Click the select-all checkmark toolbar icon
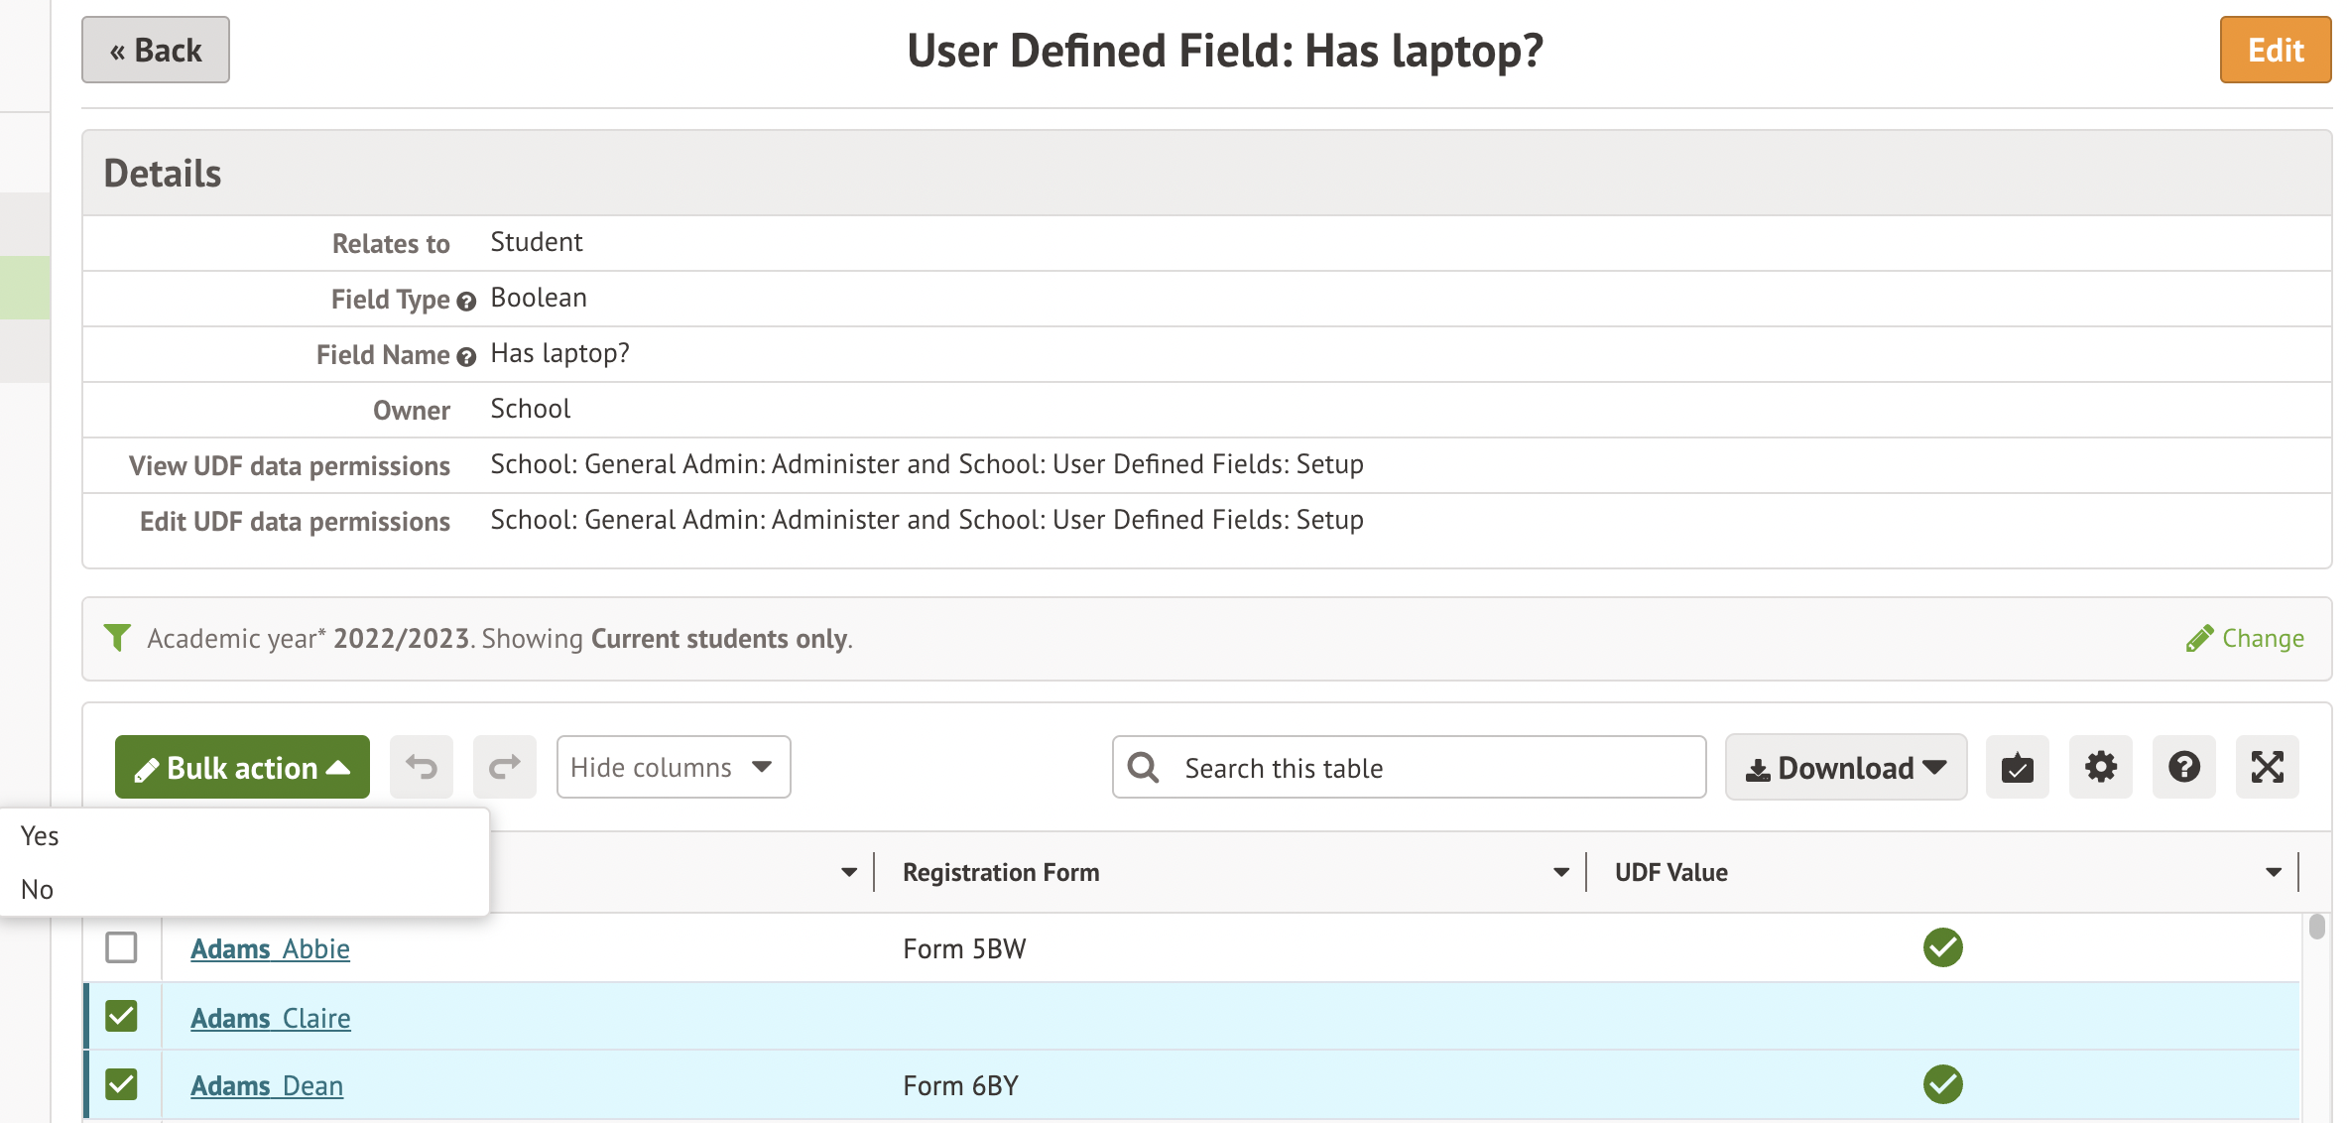Viewport: 2349px width, 1123px height. (2017, 767)
